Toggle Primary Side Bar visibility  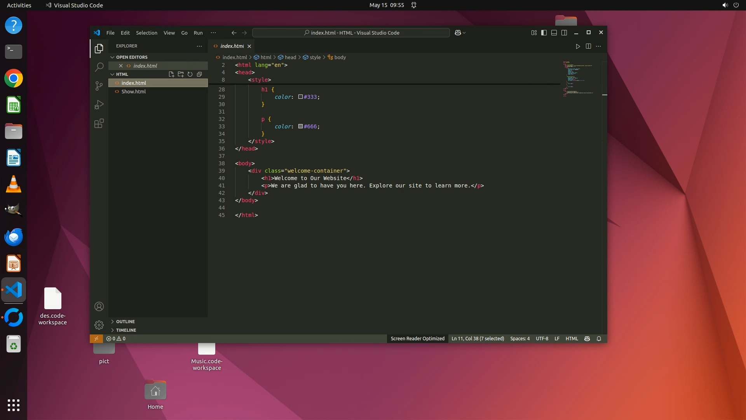pos(544,33)
